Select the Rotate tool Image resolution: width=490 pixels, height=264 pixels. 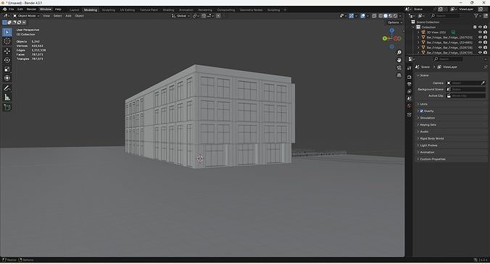tap(7, 60)
